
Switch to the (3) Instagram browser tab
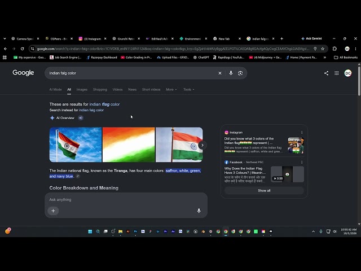click(93, 39)
